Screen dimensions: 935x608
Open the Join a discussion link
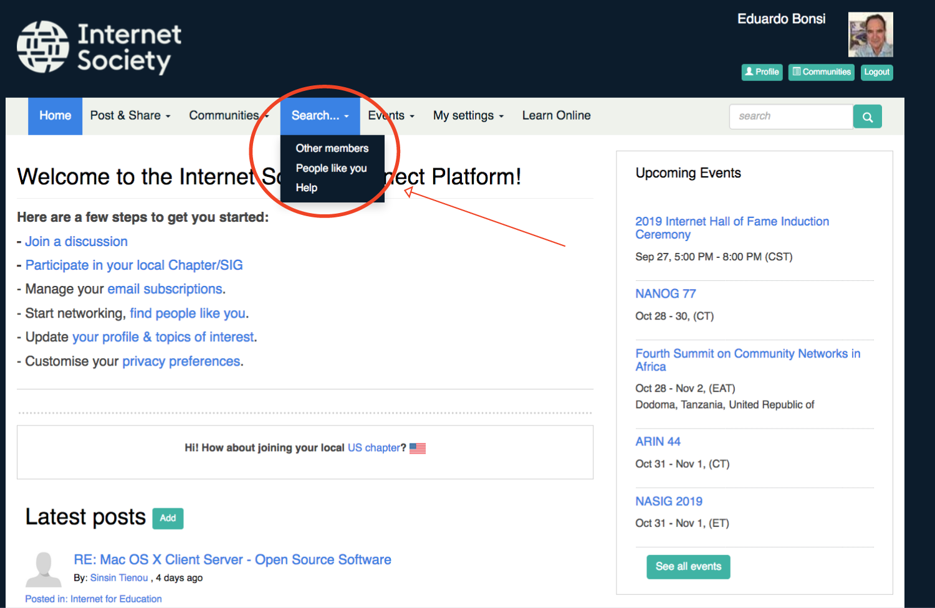pos(76,242)
